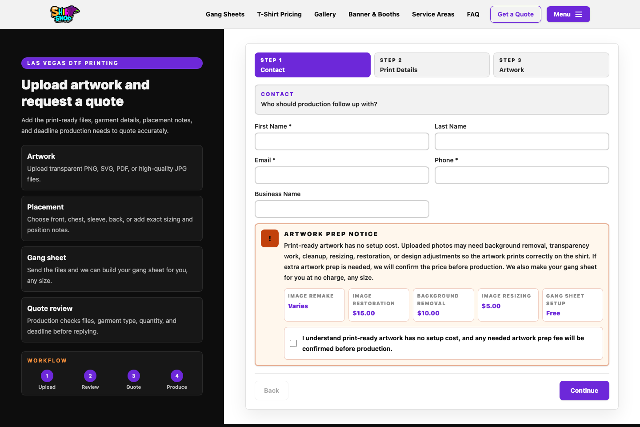This screenshot has width=640, height=427.
Task: Click workflow step 3 Quote circle
Action: [x=134, y=376]
